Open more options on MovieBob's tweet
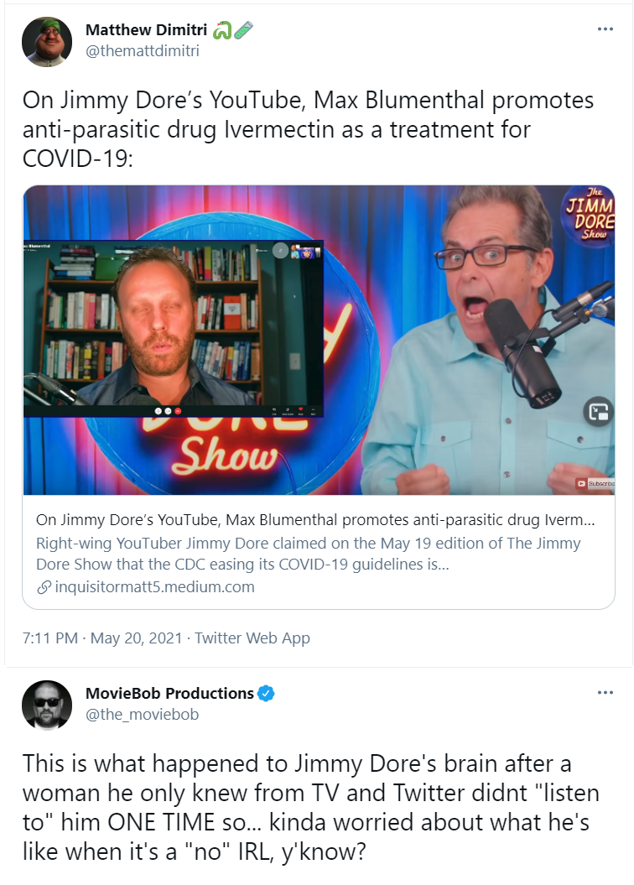 (605, 693)
